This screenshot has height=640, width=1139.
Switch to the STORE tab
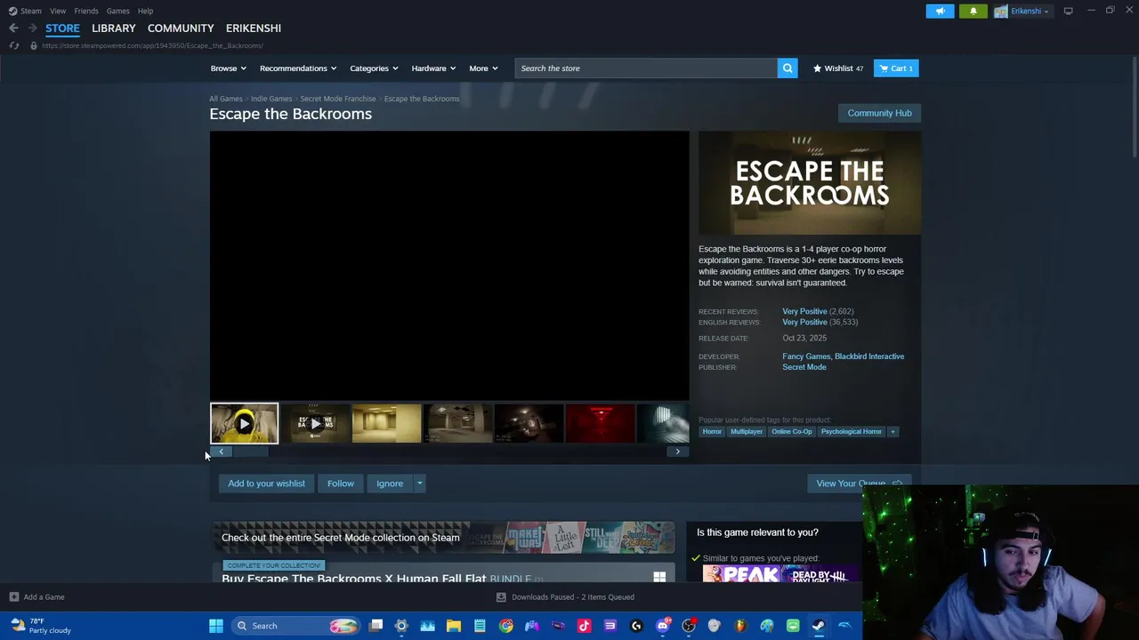[x=62, y=28]
